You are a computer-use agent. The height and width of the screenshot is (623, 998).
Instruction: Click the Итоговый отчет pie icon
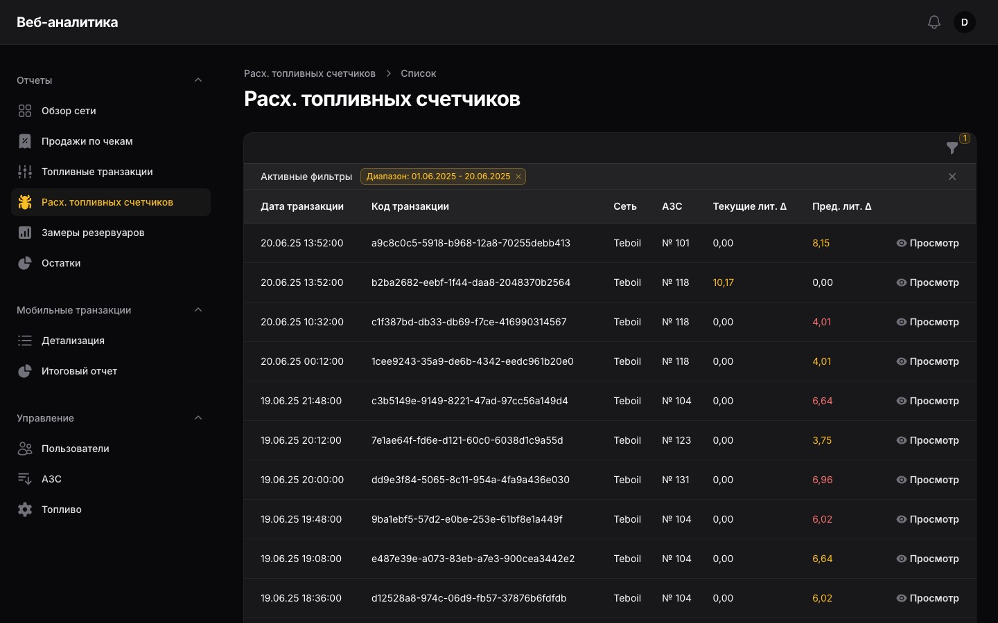[x=25, y=371]
